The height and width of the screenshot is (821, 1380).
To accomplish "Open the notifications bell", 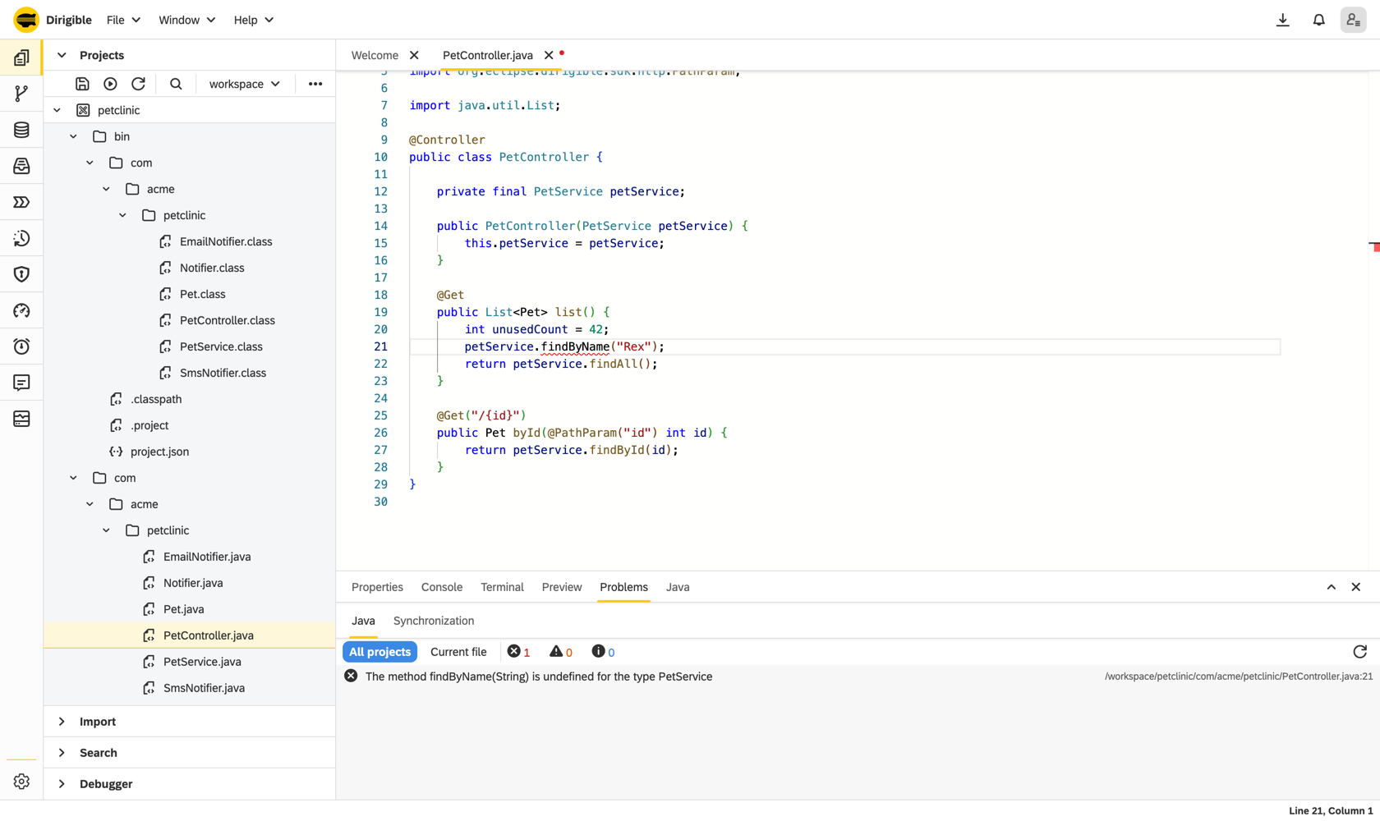I will tap(1318, 20).
